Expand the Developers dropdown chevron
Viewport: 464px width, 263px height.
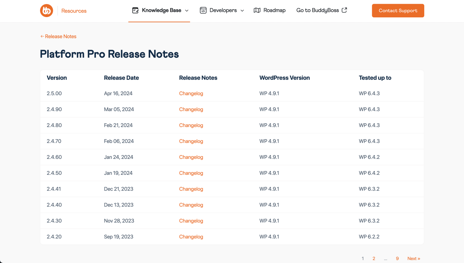[242, 11]
